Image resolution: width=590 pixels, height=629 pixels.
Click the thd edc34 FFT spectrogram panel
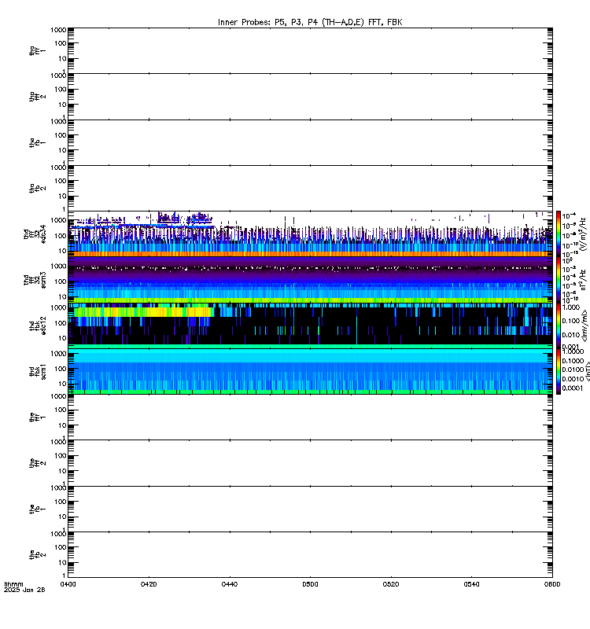click(310, 234)
